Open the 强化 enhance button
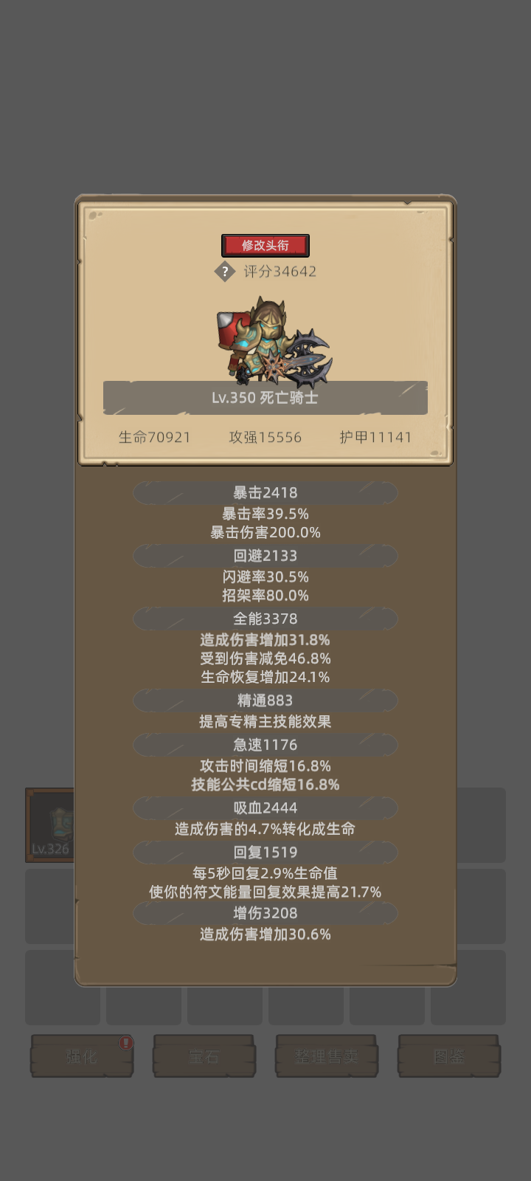 82,1056
